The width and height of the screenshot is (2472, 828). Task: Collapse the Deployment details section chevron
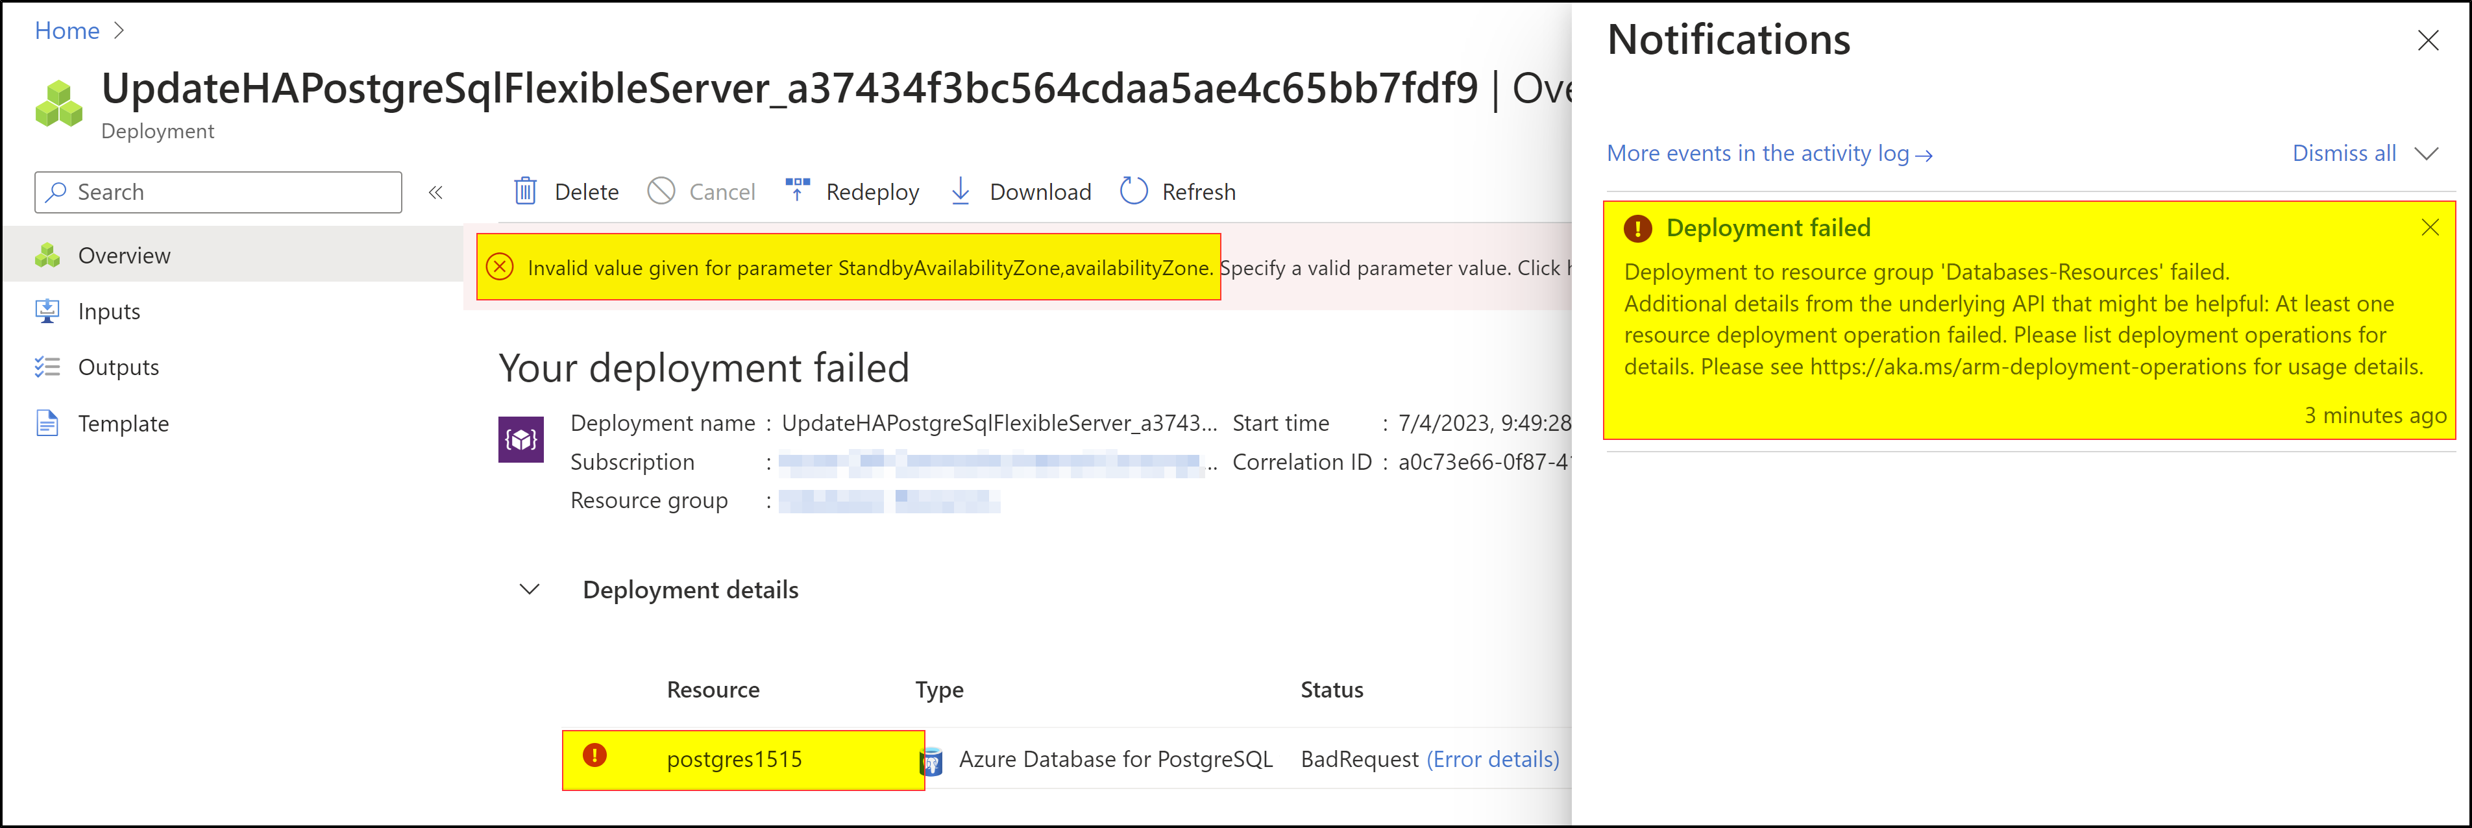pos(530,589)
